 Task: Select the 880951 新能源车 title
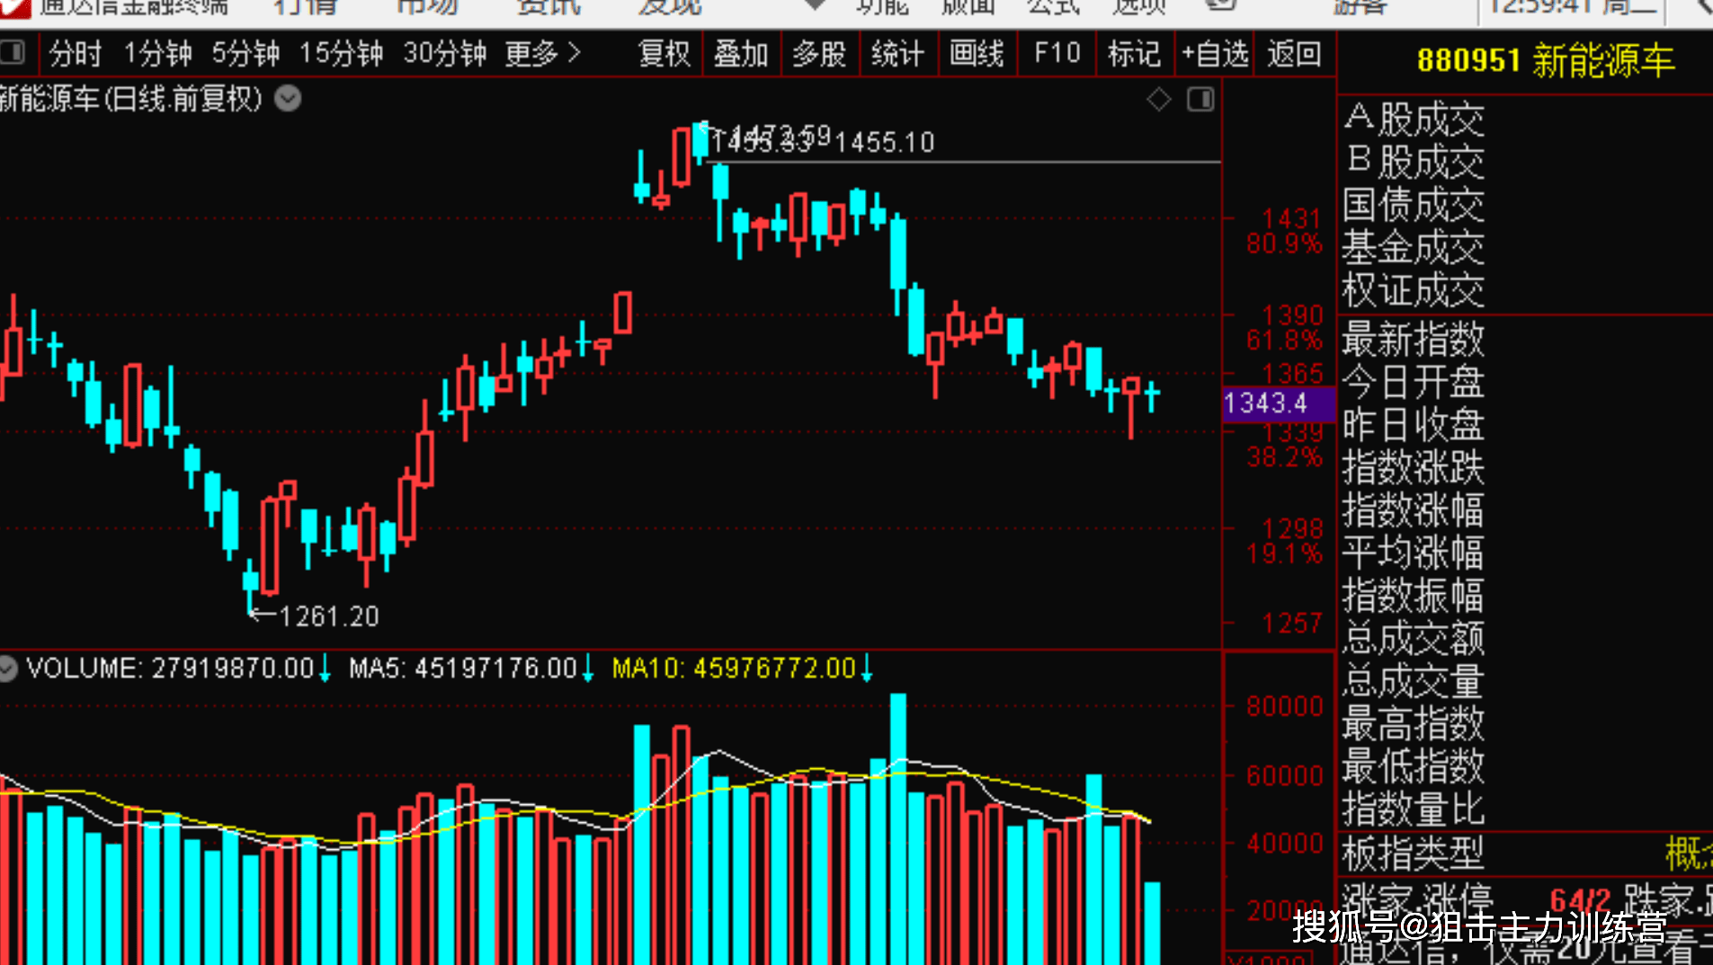point(1545,61)
